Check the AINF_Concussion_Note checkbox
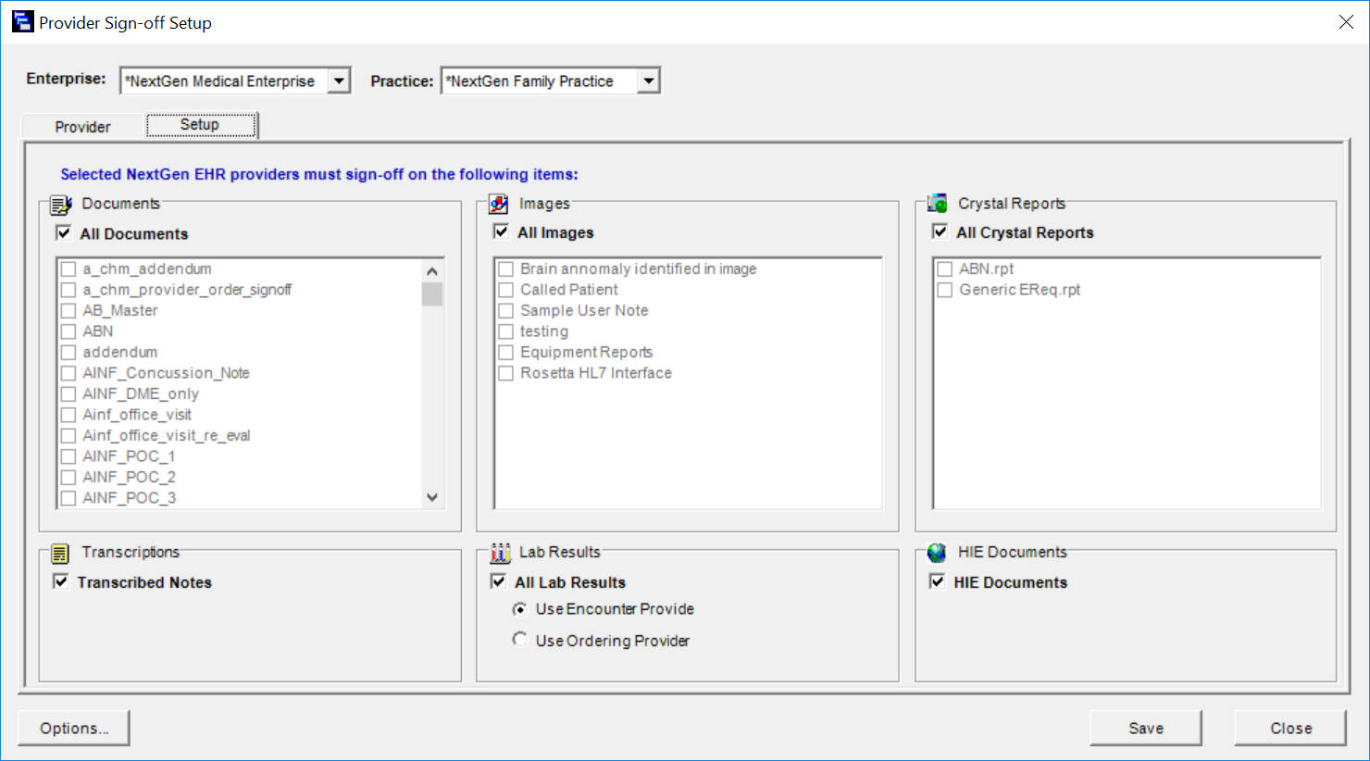 coord(68,373)
